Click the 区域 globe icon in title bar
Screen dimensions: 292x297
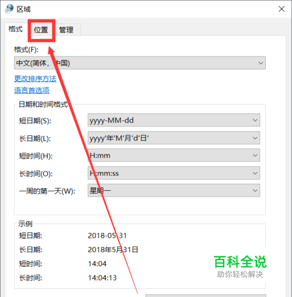(x=9, y=9)
